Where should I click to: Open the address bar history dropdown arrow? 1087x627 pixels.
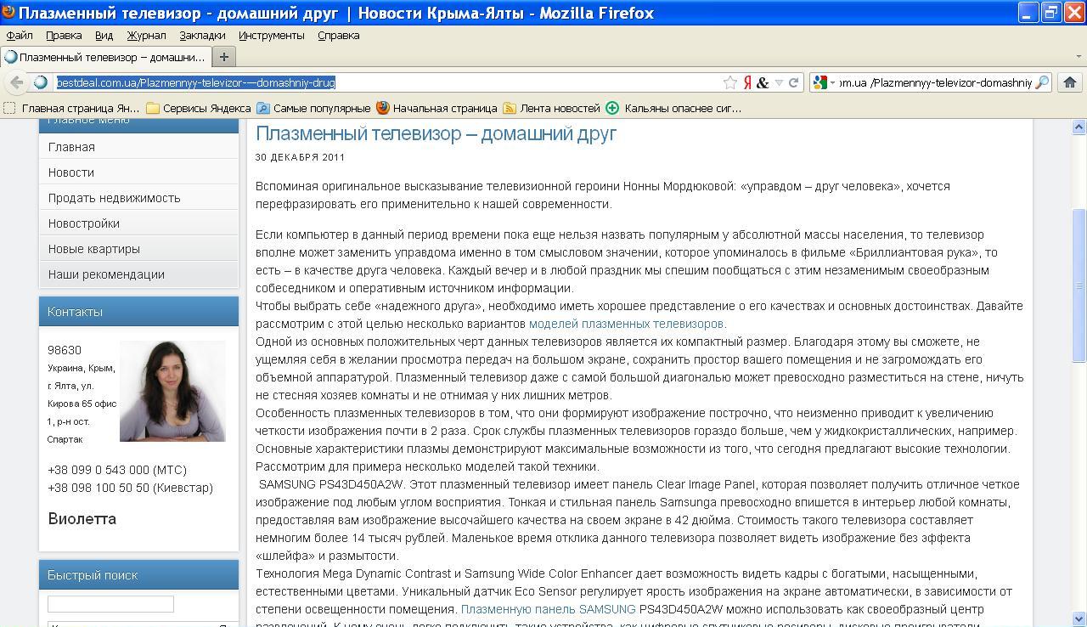pos(779,82)
